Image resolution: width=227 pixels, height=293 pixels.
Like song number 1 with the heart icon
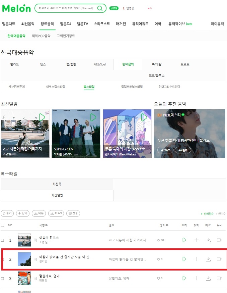[158, 240]
